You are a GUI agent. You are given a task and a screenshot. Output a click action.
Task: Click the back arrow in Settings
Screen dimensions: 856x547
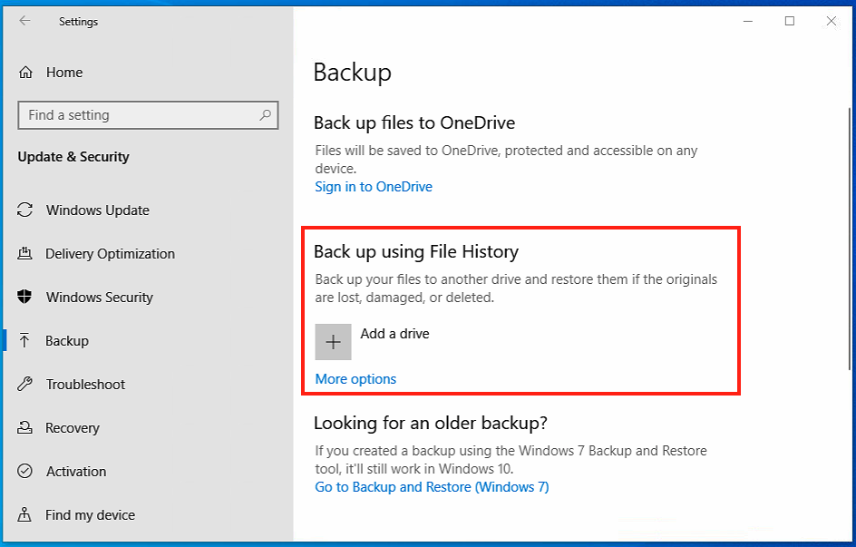click(x=24, y=21)
